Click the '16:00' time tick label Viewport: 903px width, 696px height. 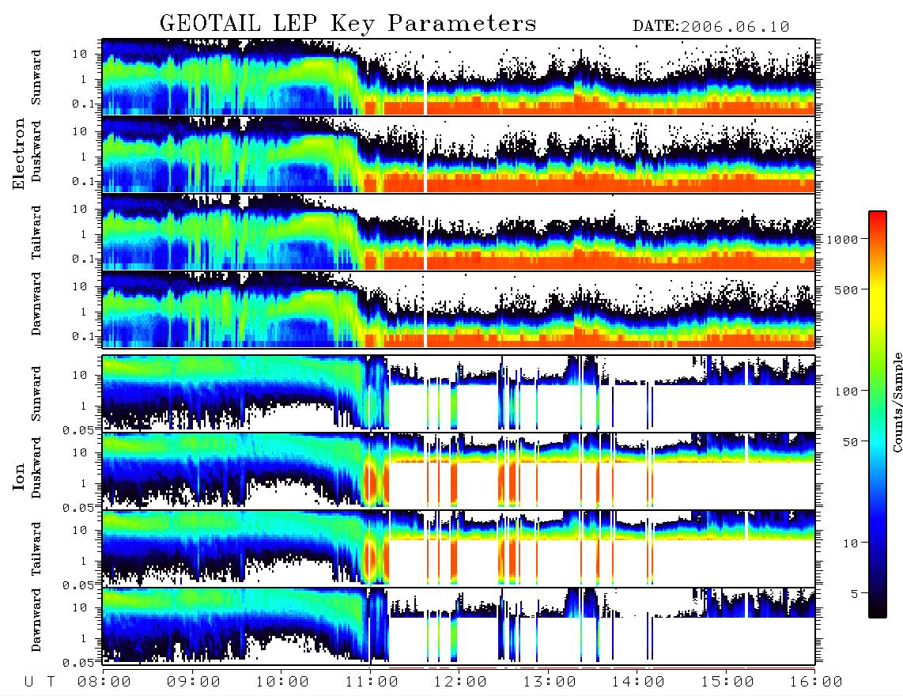816,683
